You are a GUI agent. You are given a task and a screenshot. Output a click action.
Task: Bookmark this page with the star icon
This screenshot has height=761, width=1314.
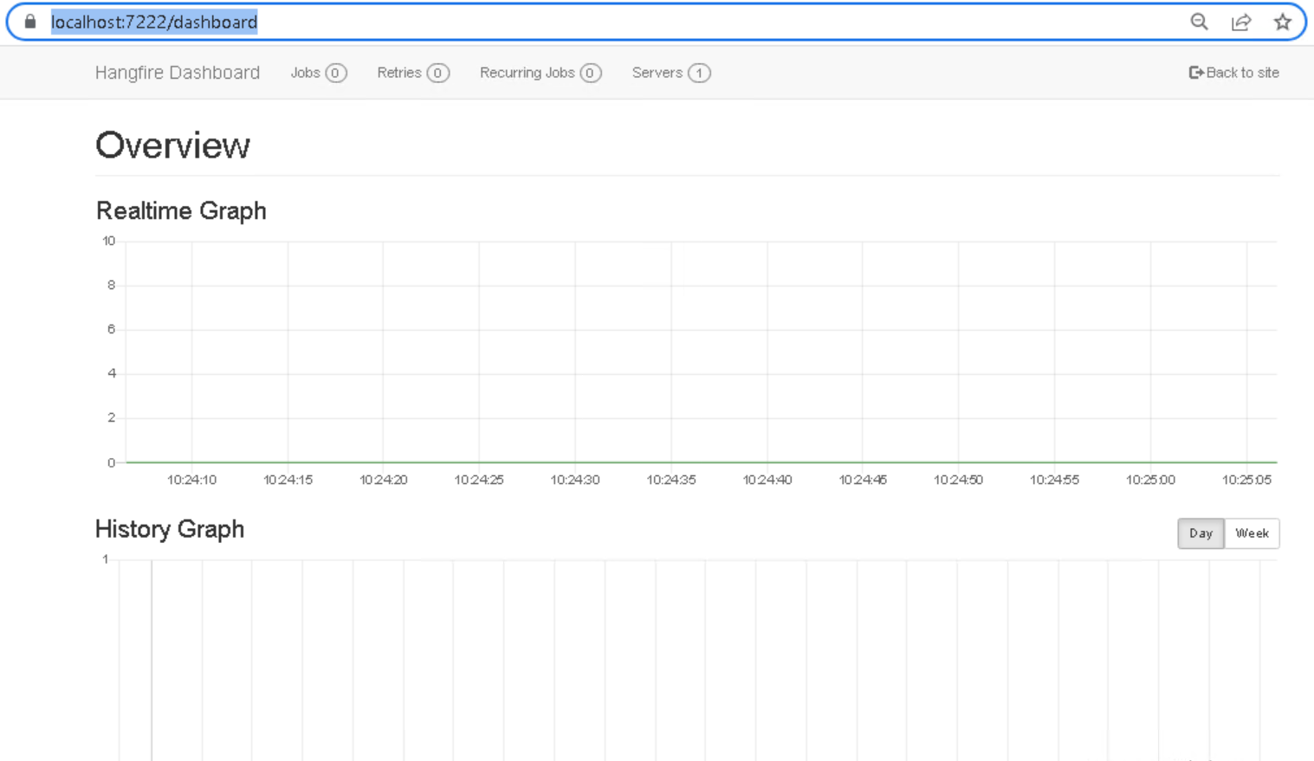pos(1283,22)
